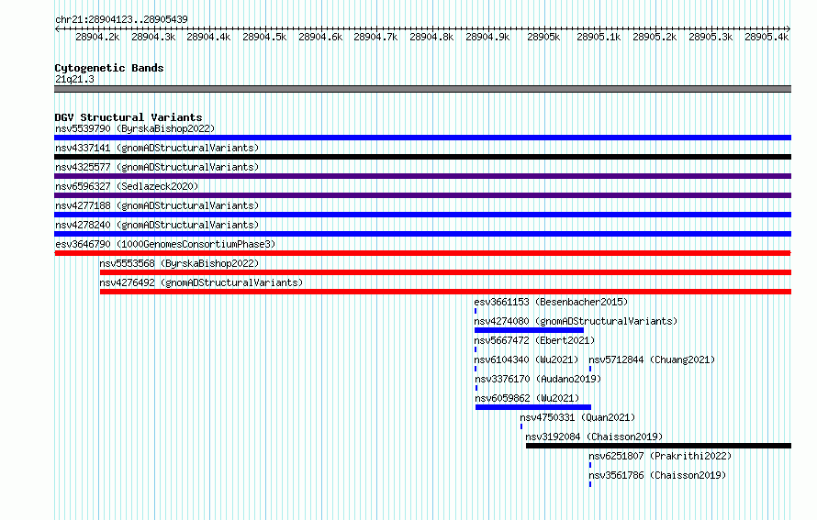Open variant nsv3561786 (Chaisson2019)
The image size is (817, 520).
point(657,475)
